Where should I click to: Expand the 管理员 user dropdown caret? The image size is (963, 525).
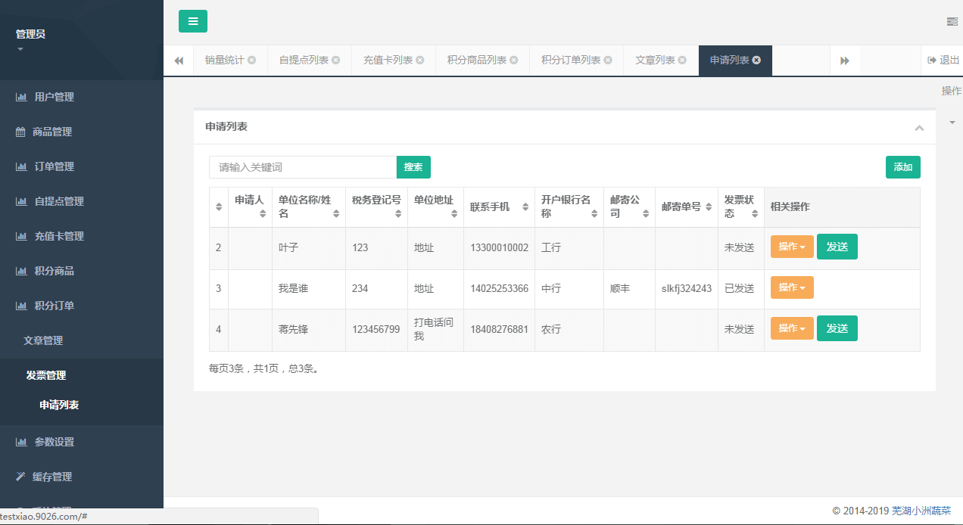coord(20,50)
